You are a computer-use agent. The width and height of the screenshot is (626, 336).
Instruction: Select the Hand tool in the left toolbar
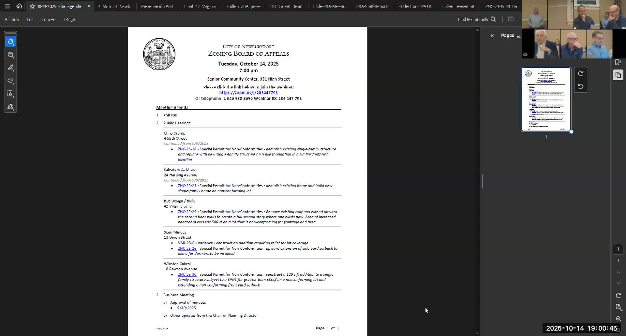[10, 42]
